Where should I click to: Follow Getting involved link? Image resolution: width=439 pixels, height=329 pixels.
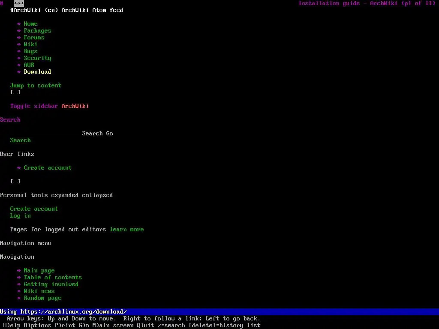pos(51,284)
